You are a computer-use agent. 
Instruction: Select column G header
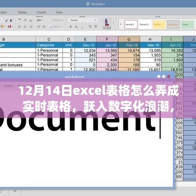point(129,39)
